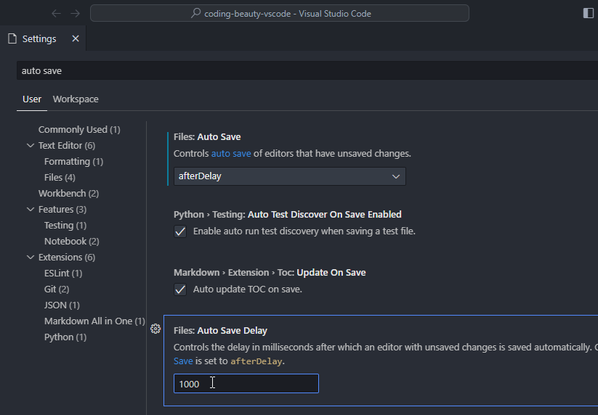Click the forward navigation arrow
The image size is (598, 415).
coord(76,13)
